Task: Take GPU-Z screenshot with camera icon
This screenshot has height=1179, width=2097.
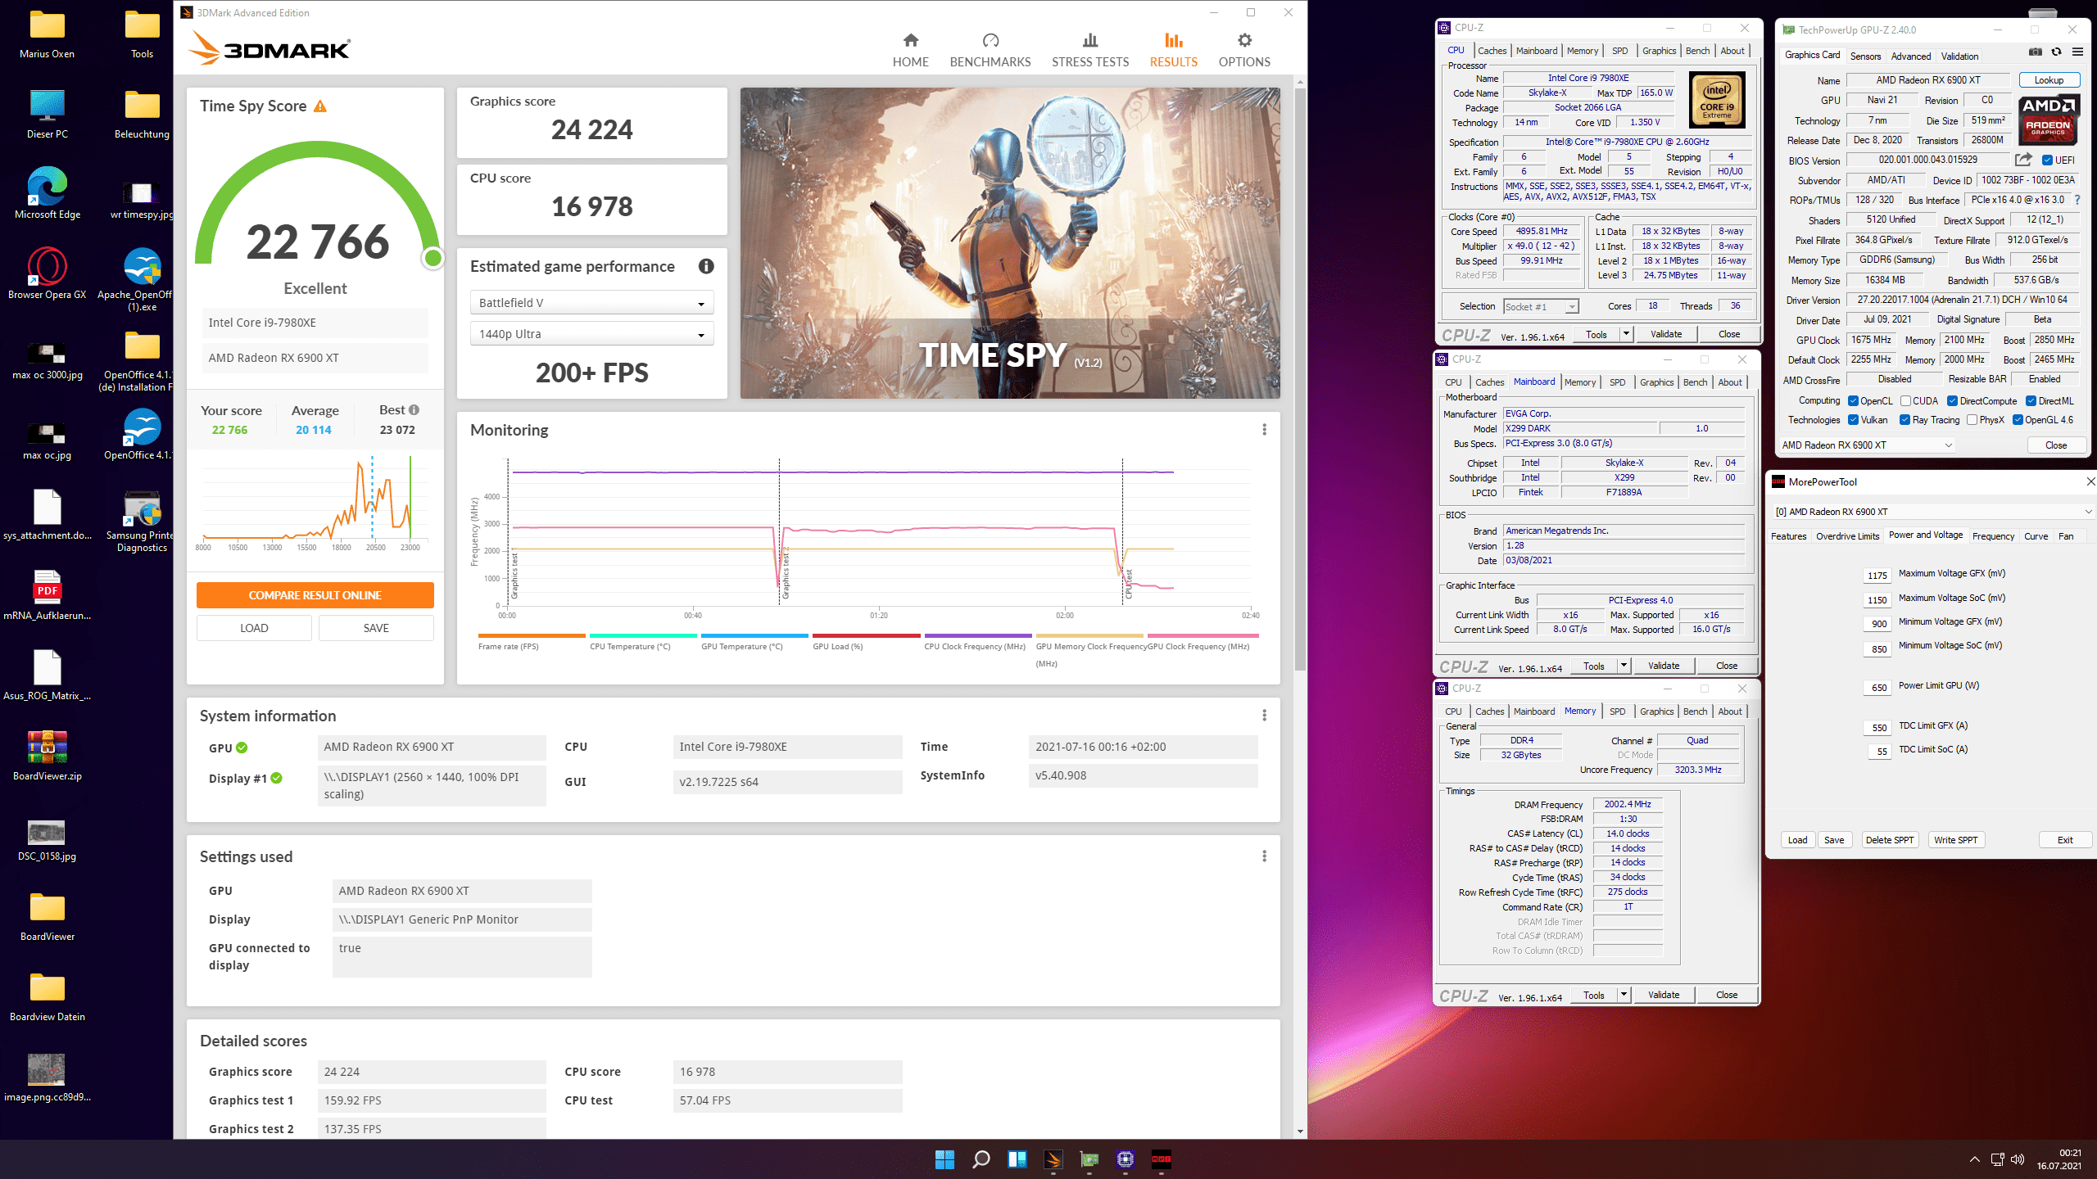Action: click(x=2035, y=52)
